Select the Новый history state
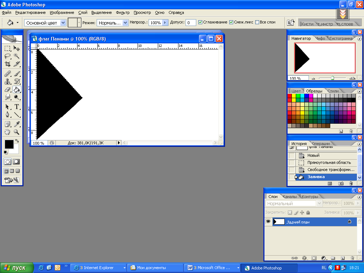This screenshot has width=364, height=273. click(322, 155)
